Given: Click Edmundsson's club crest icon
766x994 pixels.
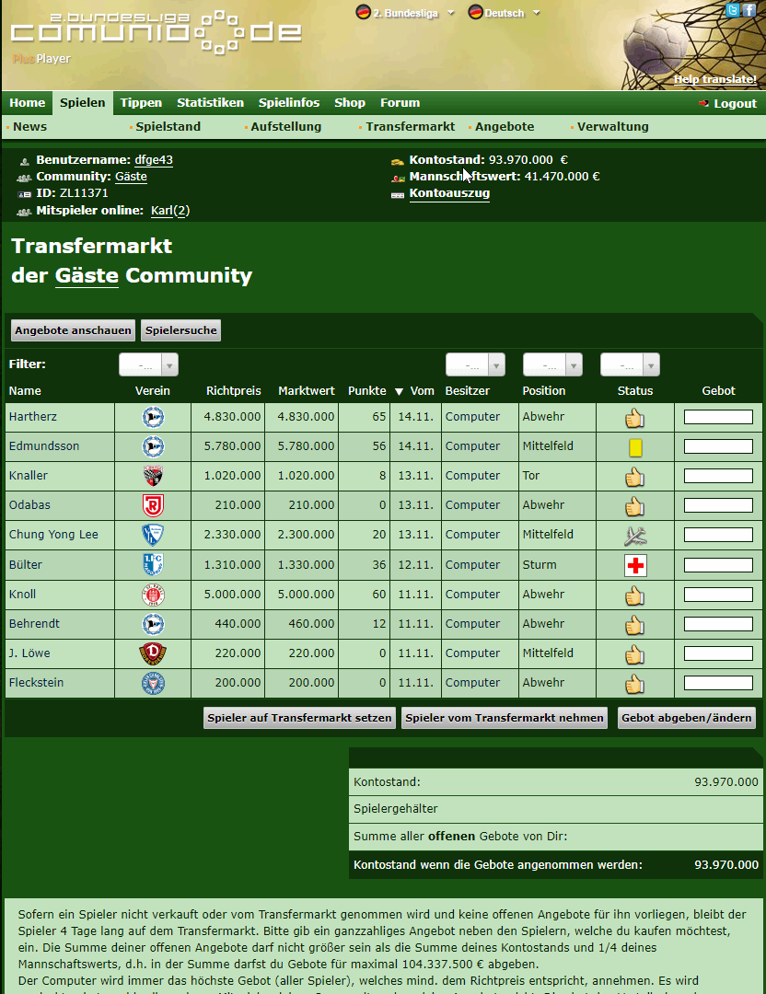Looking at the screenshot, I should pyautogui.click(x=153, y=446).
